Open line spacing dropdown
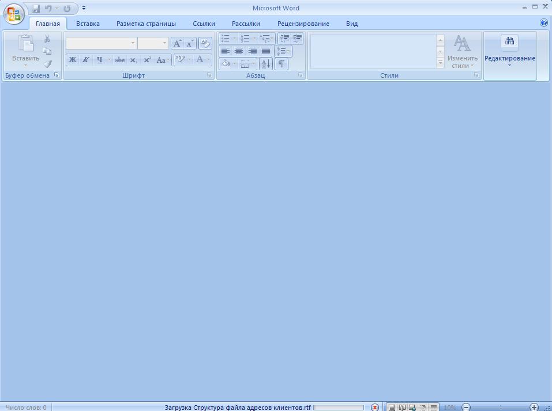The image size is (552, 411). 283,51
